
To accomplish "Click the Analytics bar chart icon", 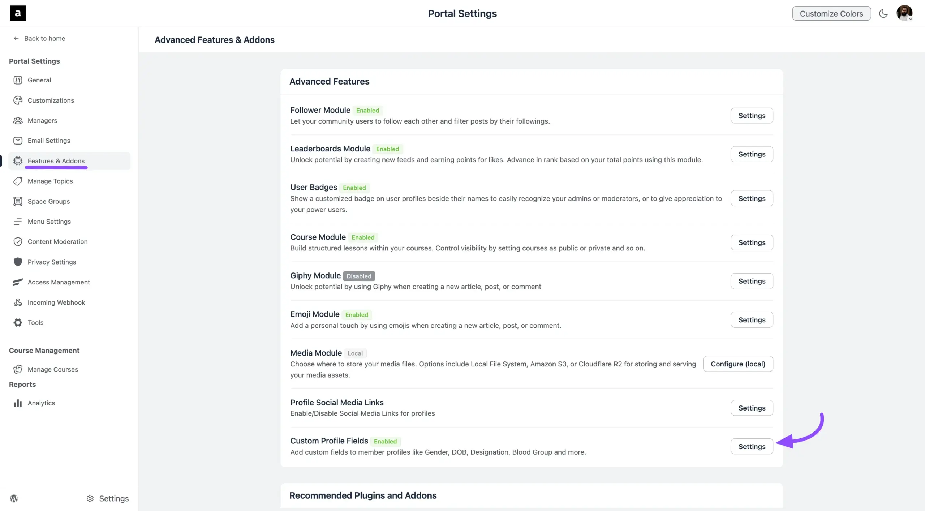I will tap(18, 403).
